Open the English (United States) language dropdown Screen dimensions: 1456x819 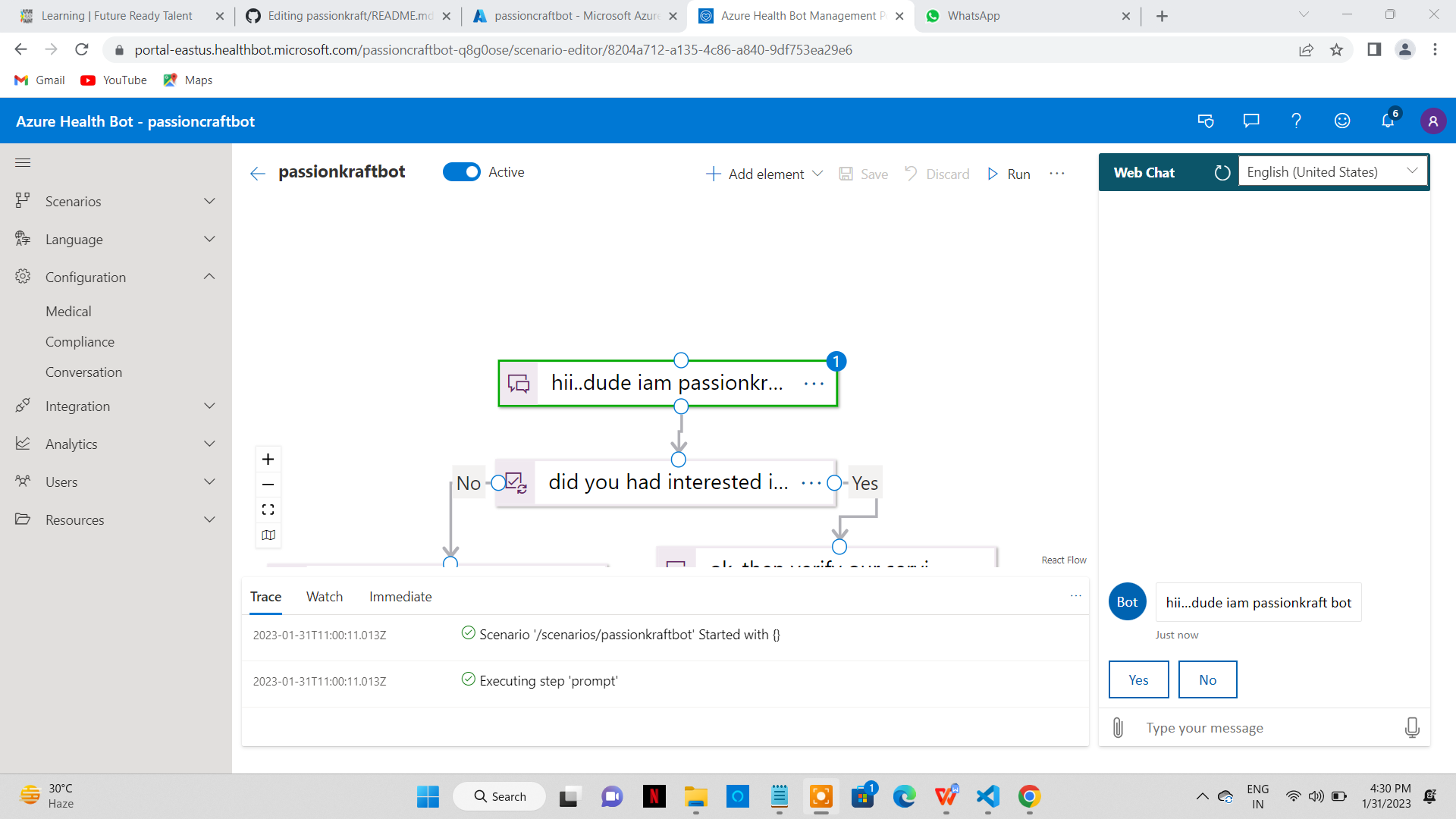coord(1332,171)
